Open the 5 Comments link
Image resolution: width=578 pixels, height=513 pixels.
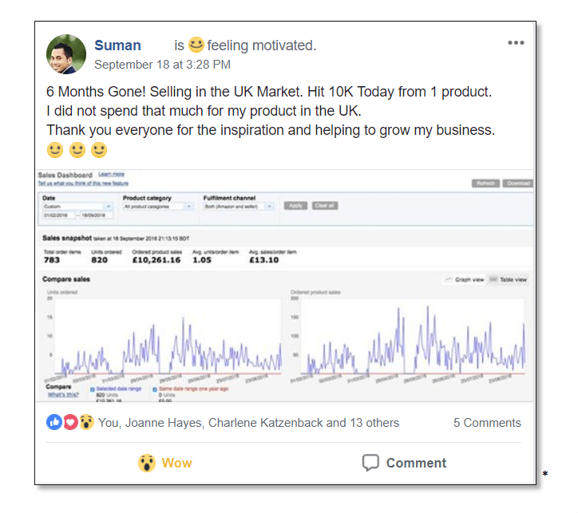click(487, 423)
